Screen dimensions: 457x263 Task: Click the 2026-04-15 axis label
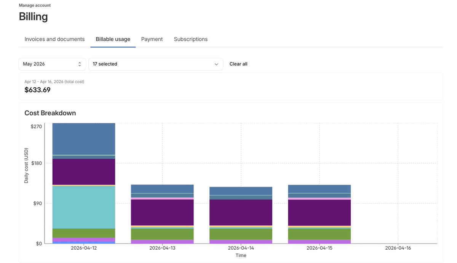pos(320,248)
